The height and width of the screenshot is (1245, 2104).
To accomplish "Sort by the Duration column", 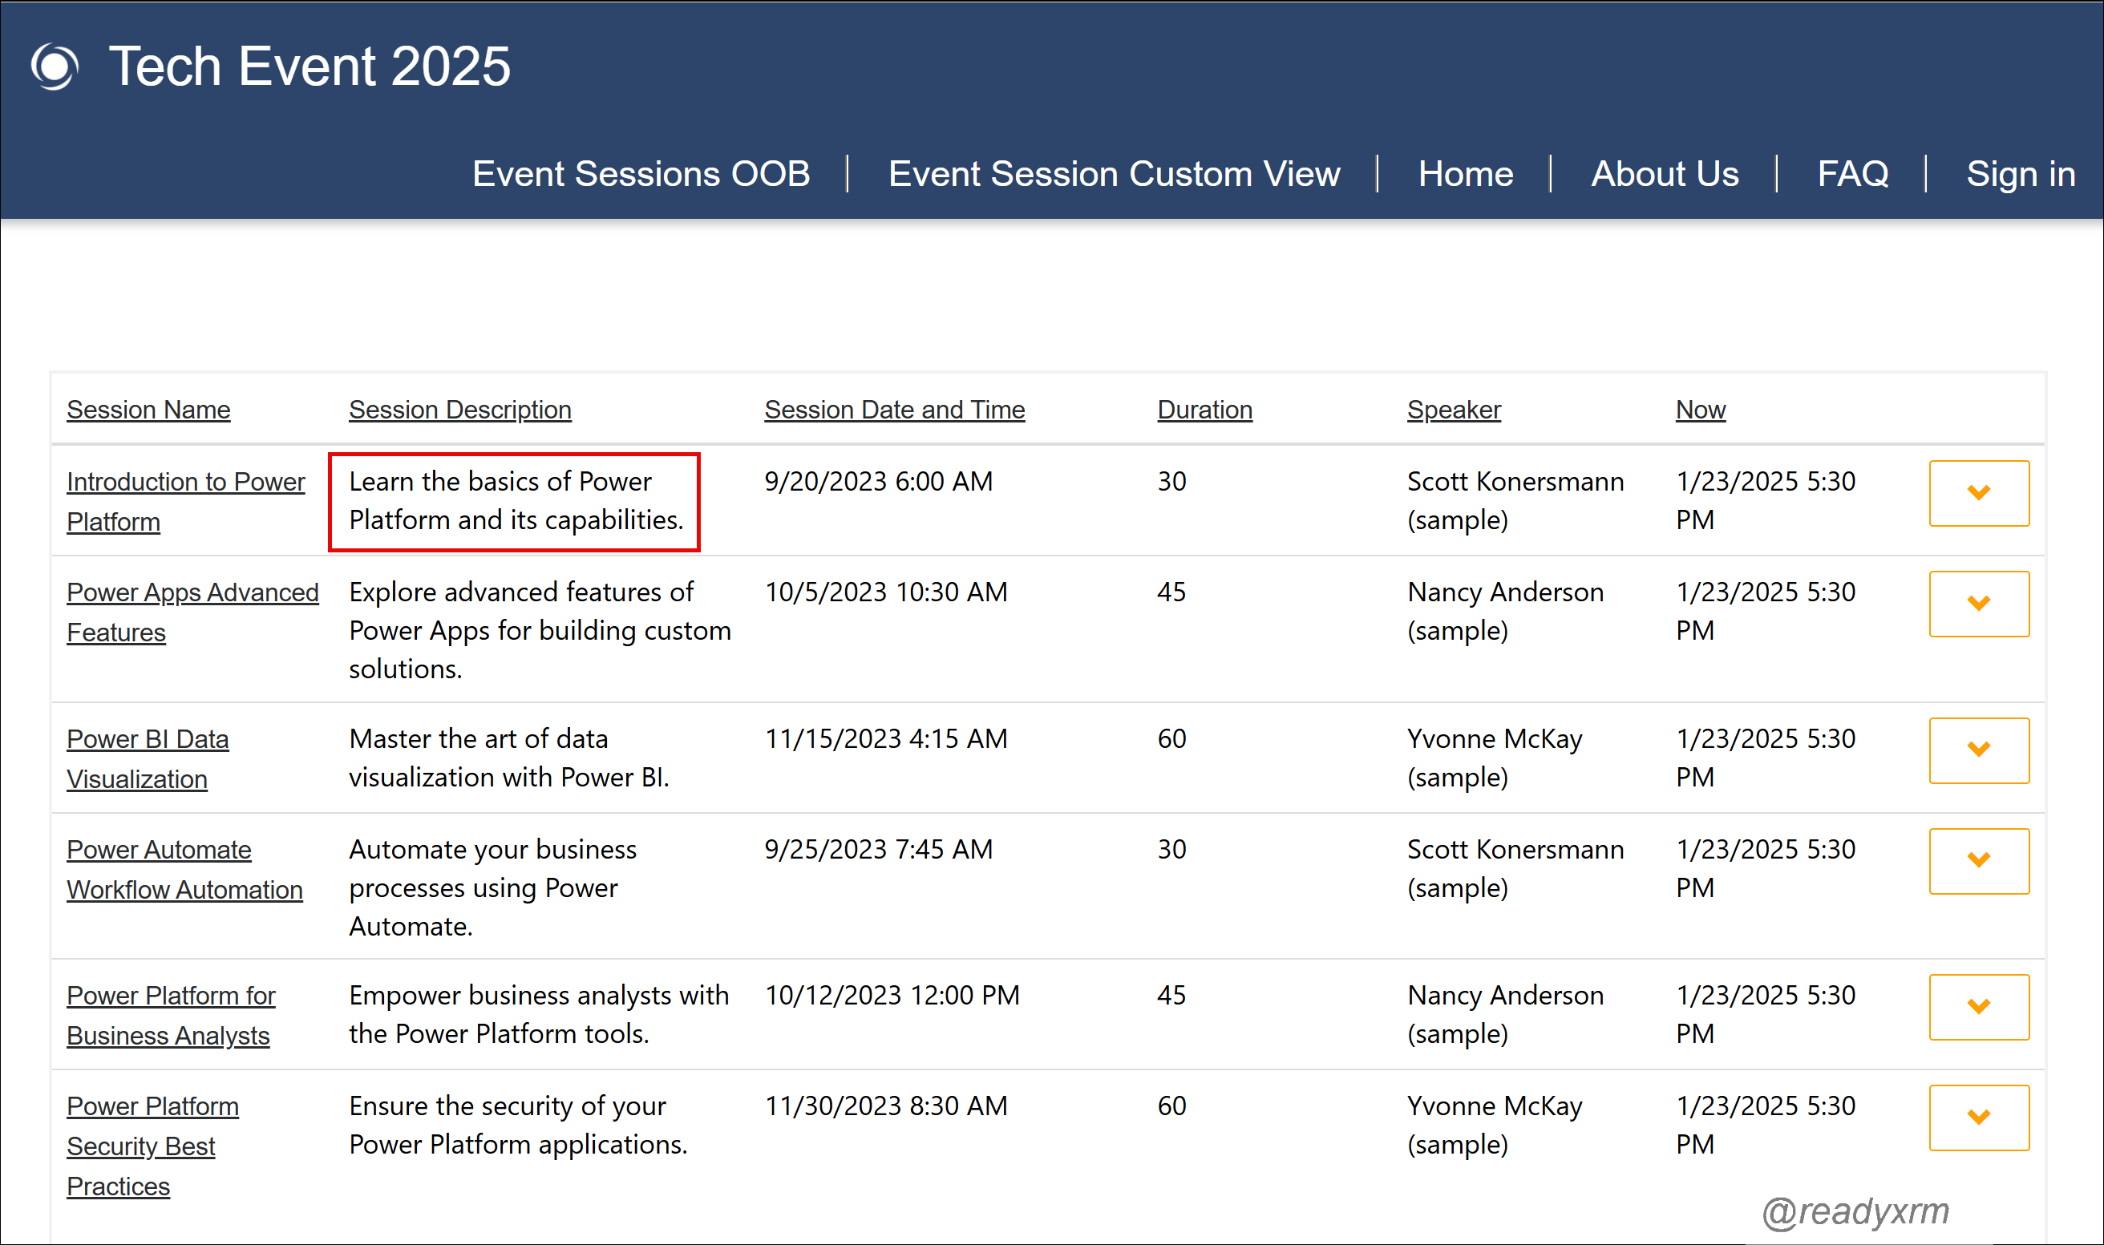I will click(x=1204, y=410).
